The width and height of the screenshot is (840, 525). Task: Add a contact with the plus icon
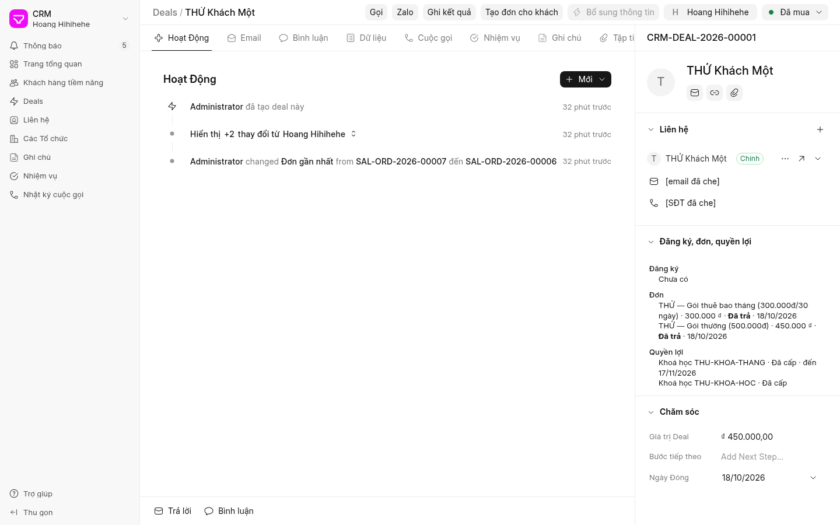(820, 129)
